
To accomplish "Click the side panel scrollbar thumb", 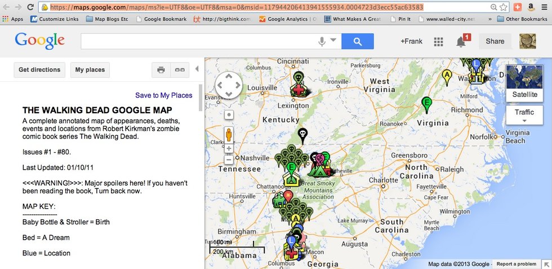I will tap(201, 98).
